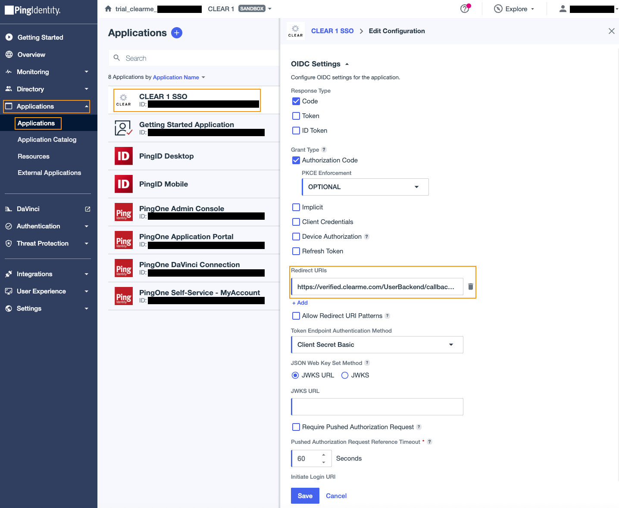Cancel the configuration edit
The height and width of the screenshot is (508, 619).
pos(336,496)
